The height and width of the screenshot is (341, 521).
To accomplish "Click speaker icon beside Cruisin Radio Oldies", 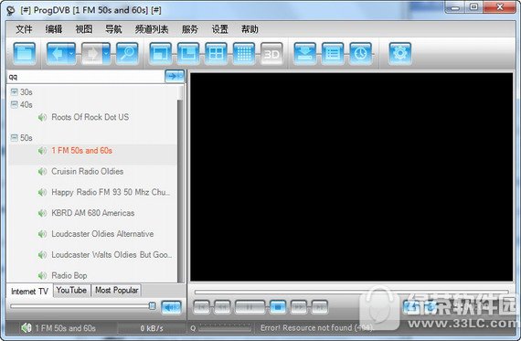I will (42, 172).
